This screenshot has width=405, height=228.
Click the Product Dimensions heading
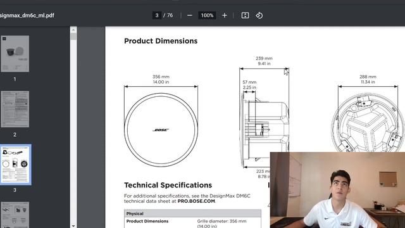[x=161, y=41]
